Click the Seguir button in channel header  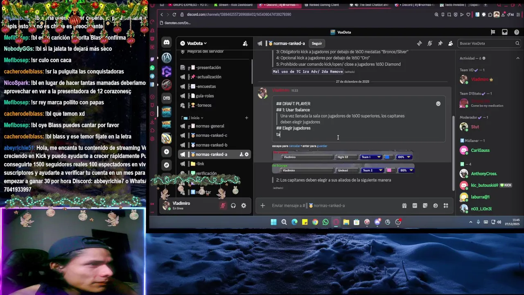pos(317,43)
